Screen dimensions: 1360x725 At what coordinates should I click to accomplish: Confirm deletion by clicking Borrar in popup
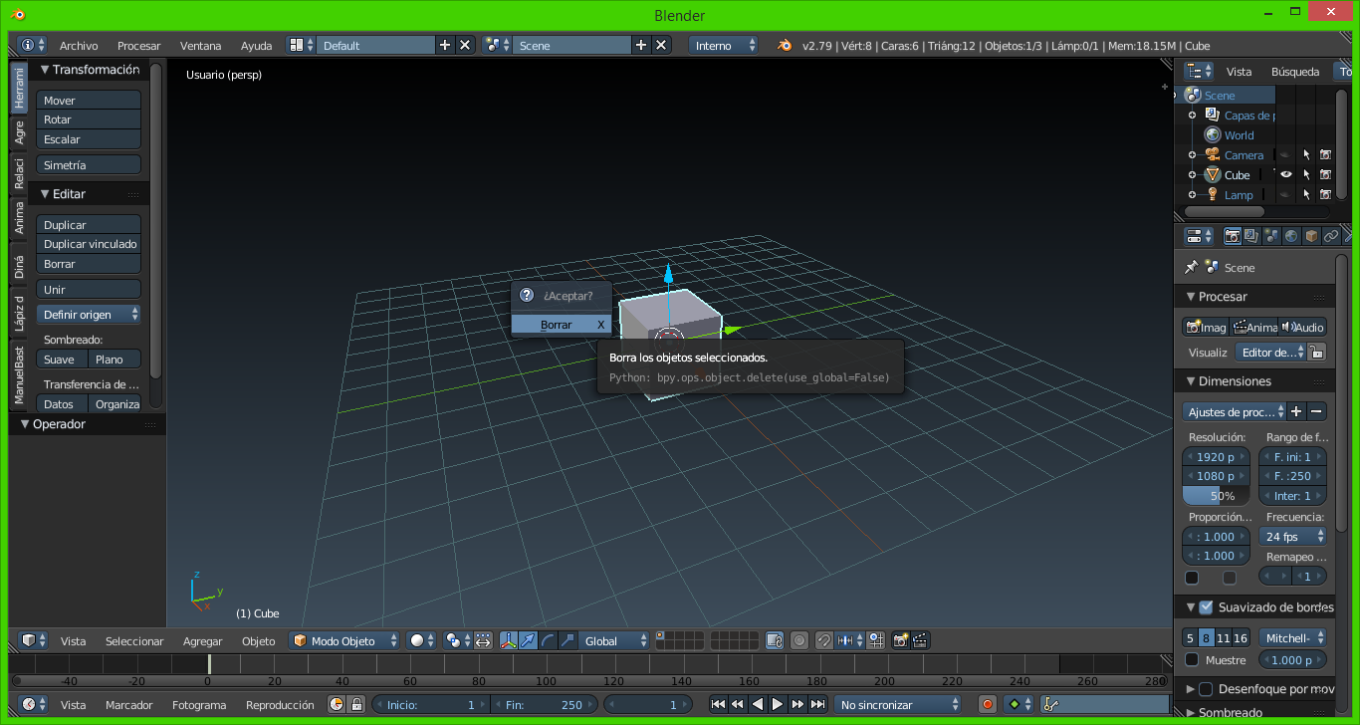click(x=562, y=325)
